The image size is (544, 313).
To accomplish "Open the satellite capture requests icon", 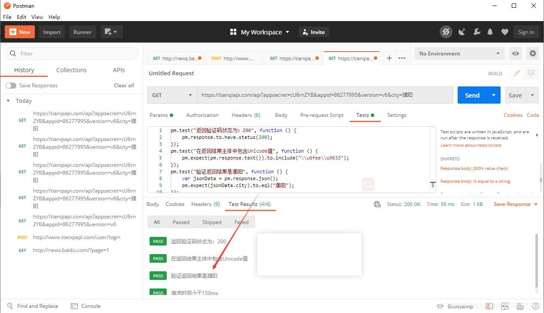I will 462,32.
